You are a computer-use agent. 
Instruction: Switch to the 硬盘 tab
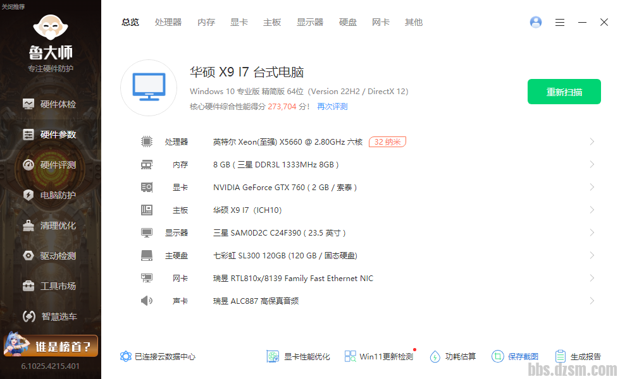348,22
